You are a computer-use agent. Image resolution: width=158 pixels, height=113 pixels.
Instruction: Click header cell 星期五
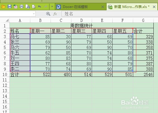123,31
